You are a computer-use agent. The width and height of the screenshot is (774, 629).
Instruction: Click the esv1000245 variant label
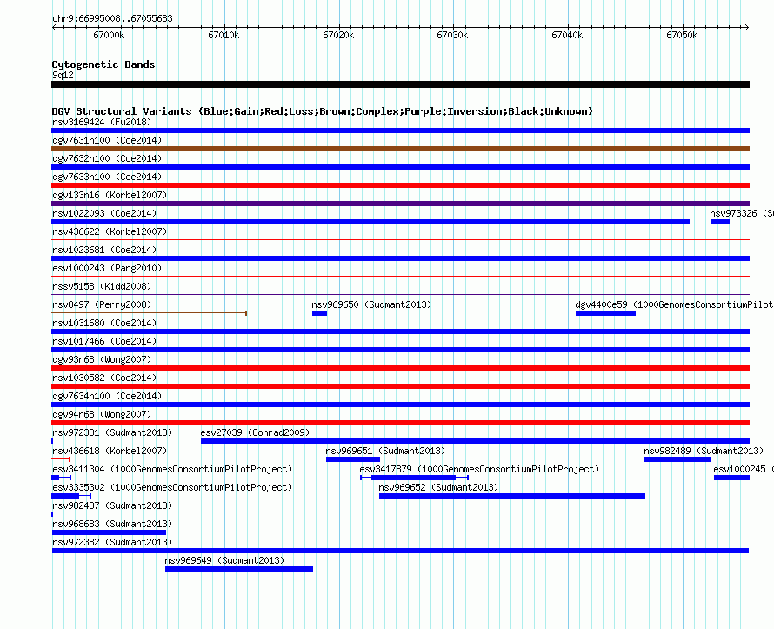(744, 469)
